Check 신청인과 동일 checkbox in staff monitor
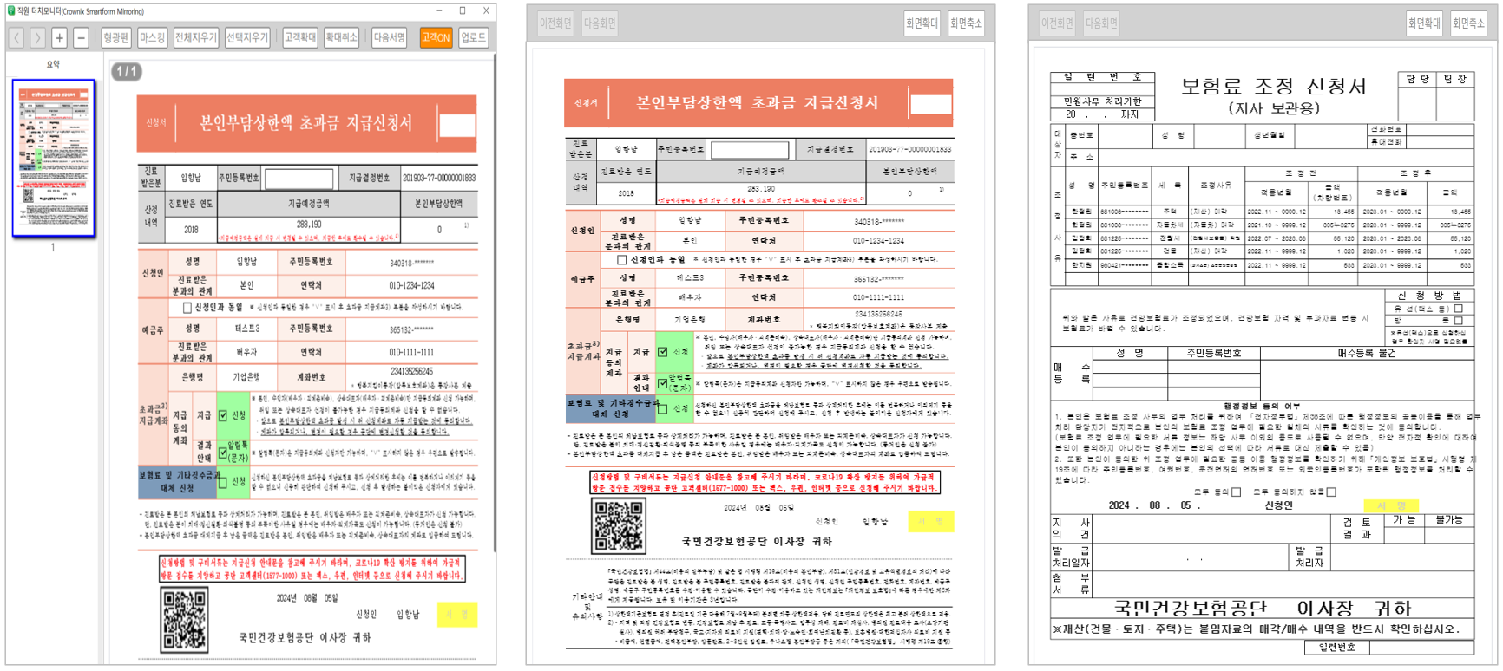This screenshot has height=671, width=1503. [187, 308]
